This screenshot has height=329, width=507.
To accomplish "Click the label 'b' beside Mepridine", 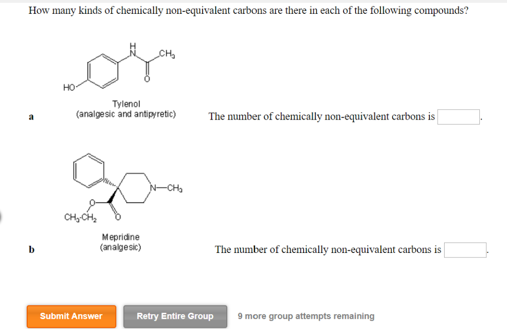I will (x=31, y=250).
